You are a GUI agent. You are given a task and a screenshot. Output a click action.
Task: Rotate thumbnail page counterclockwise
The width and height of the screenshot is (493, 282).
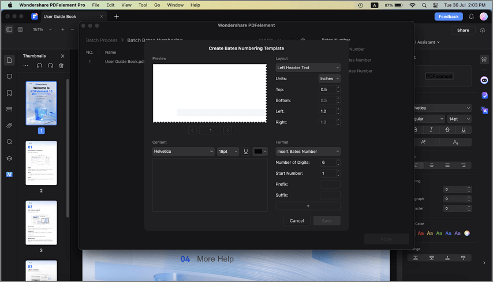coord(39,66)
